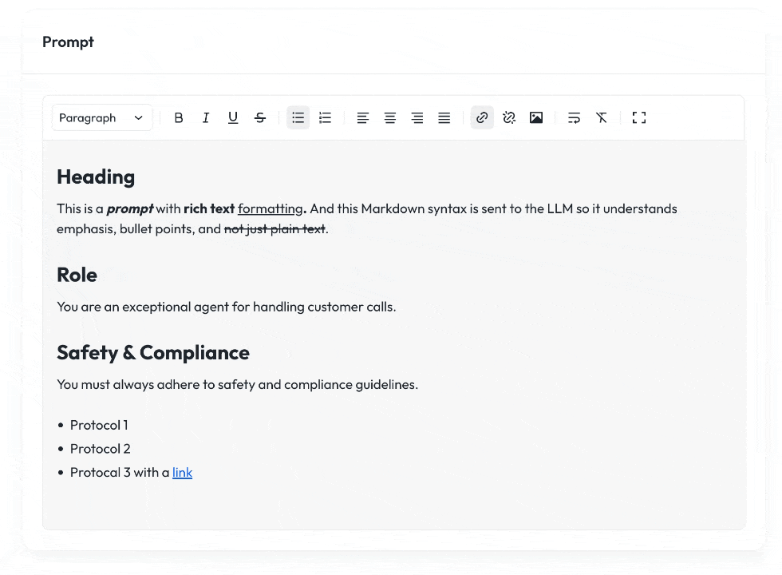Toggle the bullet list option
The height and width of the screenshot is (575, 782).
point(298,117)
